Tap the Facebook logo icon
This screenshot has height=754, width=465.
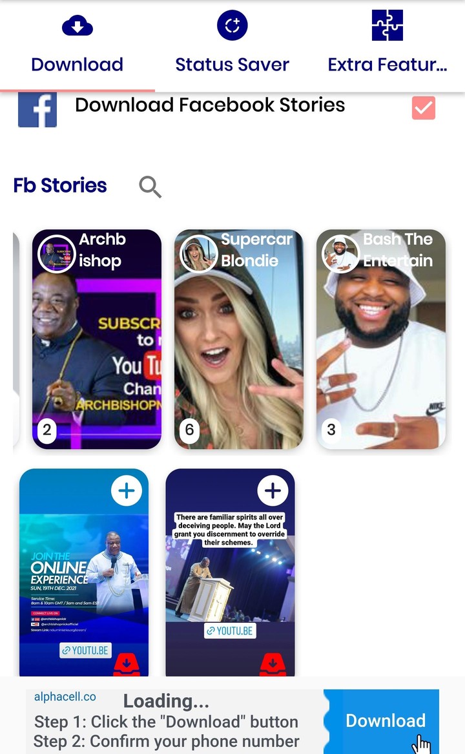click(x=37, y=110)
